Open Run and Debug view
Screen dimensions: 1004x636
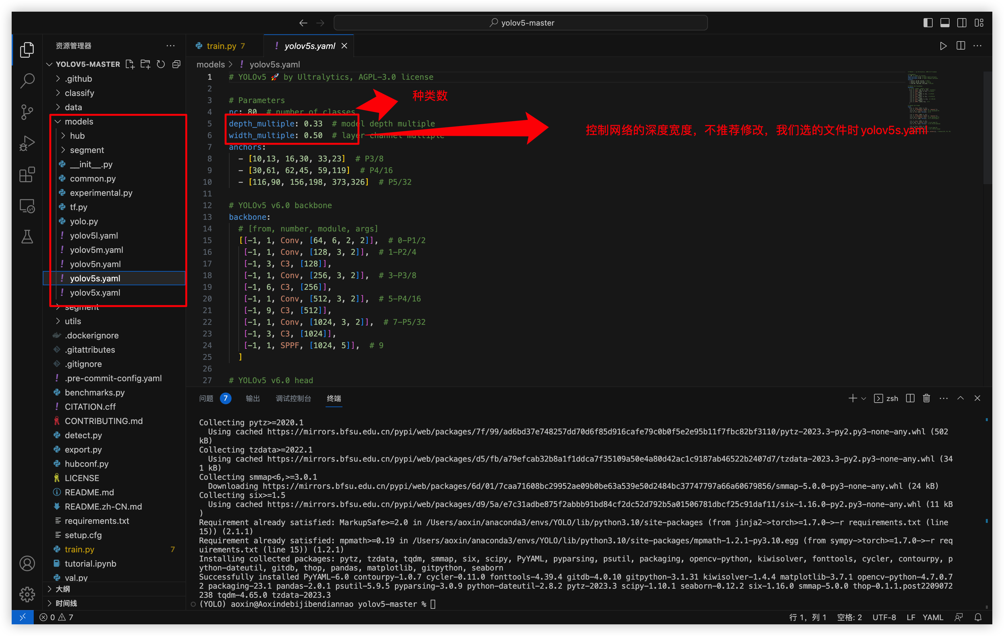pyautogui.click(x=27, y=143)
